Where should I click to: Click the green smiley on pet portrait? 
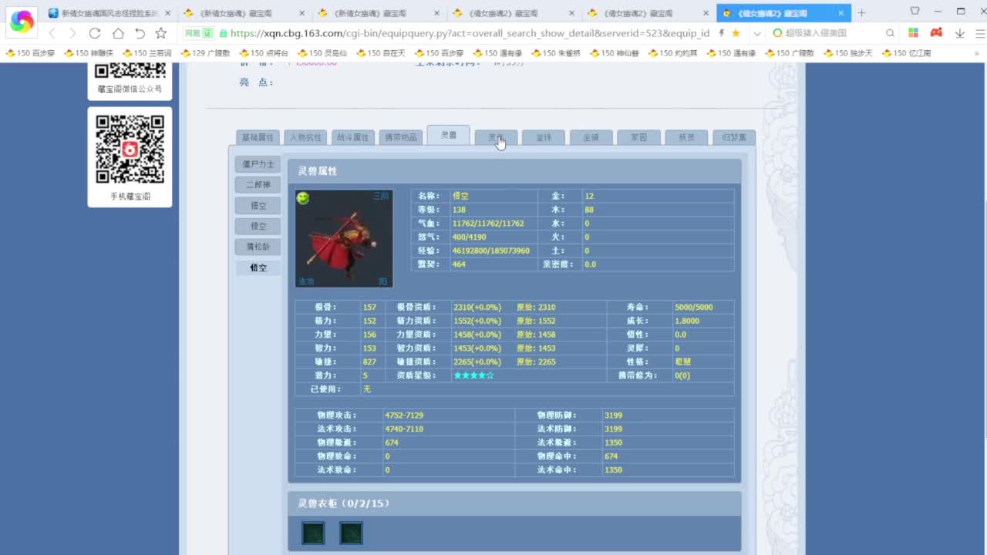coord(303,198)
